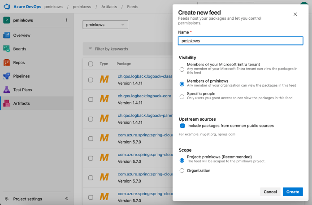Uncheck Include packages from common public sources
The image size is (312, 205).
[x=182, y=126]
